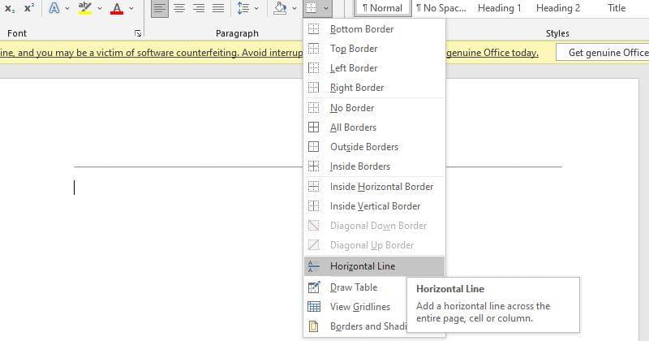
Task: Toggle subscript formatting
Action: tap(10, 8)
